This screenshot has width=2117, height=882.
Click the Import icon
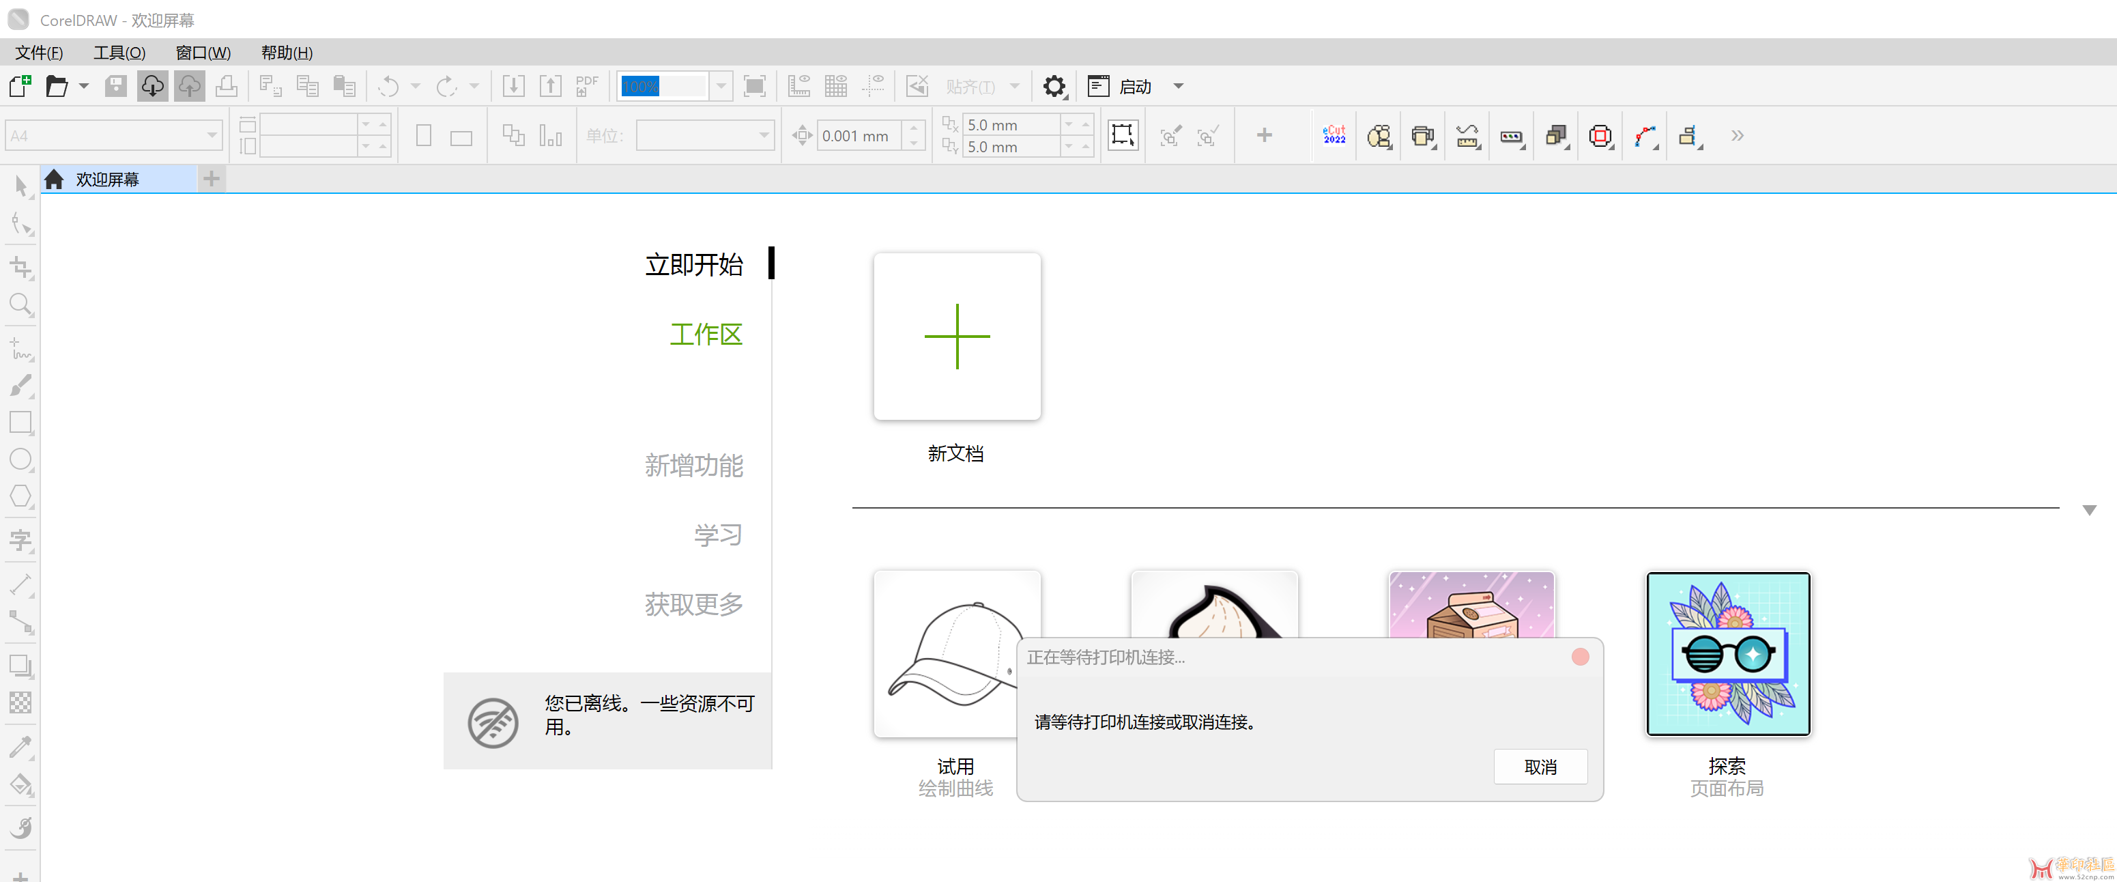click(514, 85)
